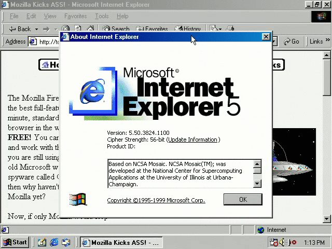Screen dimensions: 332x249
Task: Open the Back history dropdown arrow
Action: (x=36, y=29)
